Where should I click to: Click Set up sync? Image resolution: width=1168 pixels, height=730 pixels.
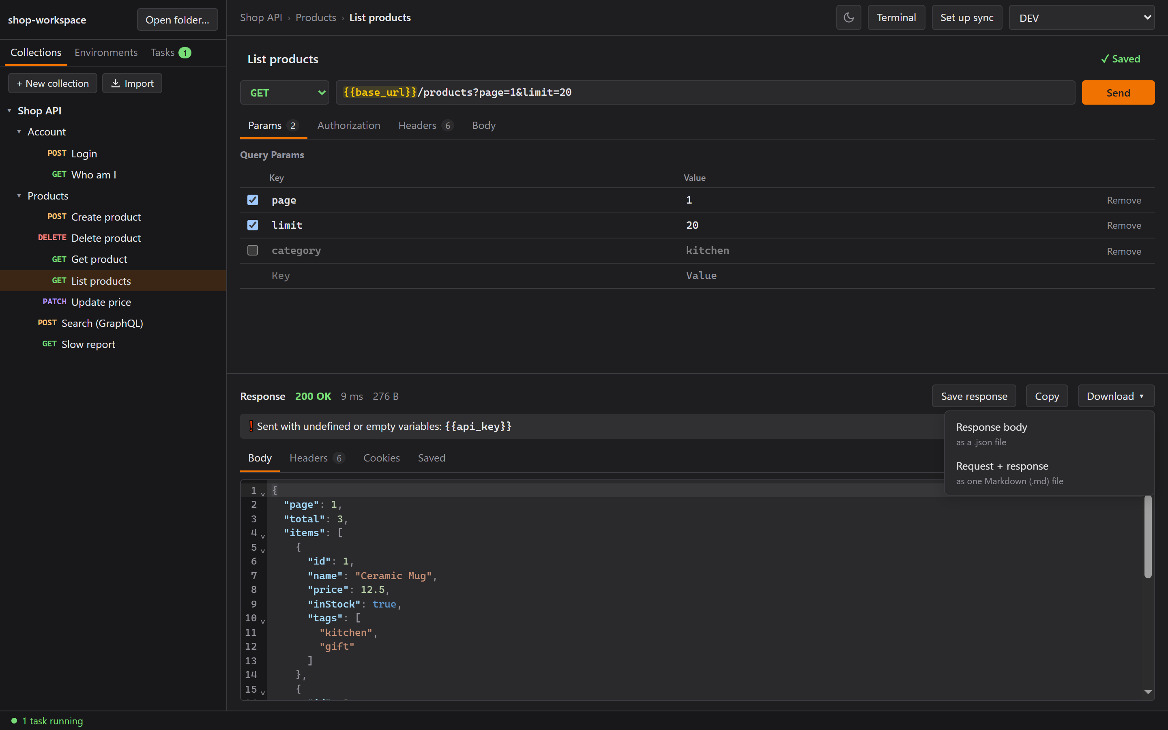tap(967, 18)
